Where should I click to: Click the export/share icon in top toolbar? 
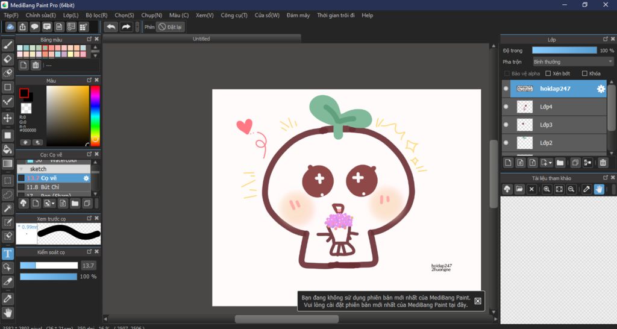click(x=23, y=27)
